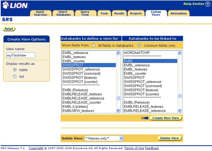This screenshot has width=212, height=151.
Task: Click the View name input field
Action: point(21,55)
